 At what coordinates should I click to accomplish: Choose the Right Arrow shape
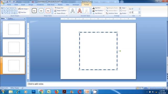coord(9,10)
